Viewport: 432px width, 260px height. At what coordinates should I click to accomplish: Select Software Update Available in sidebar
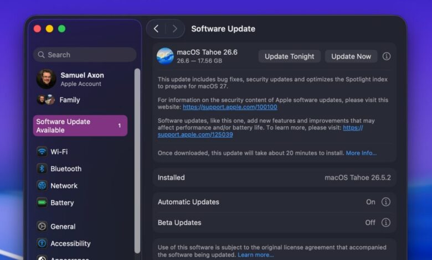tap(80, 126)
